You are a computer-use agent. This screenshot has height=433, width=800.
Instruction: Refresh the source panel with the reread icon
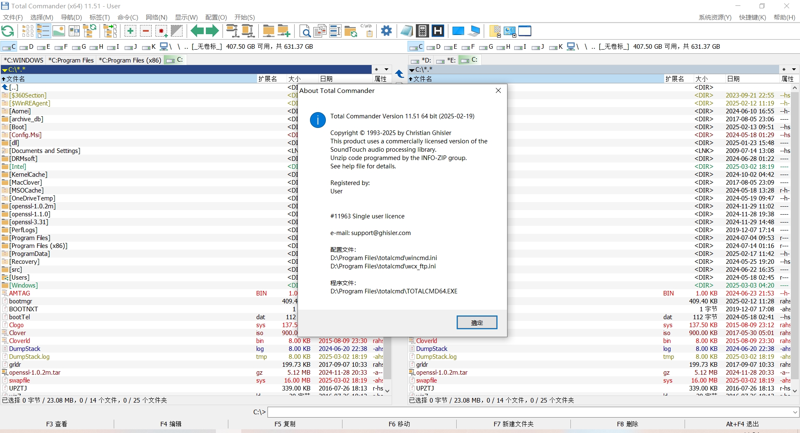click(x=8, y=31)
